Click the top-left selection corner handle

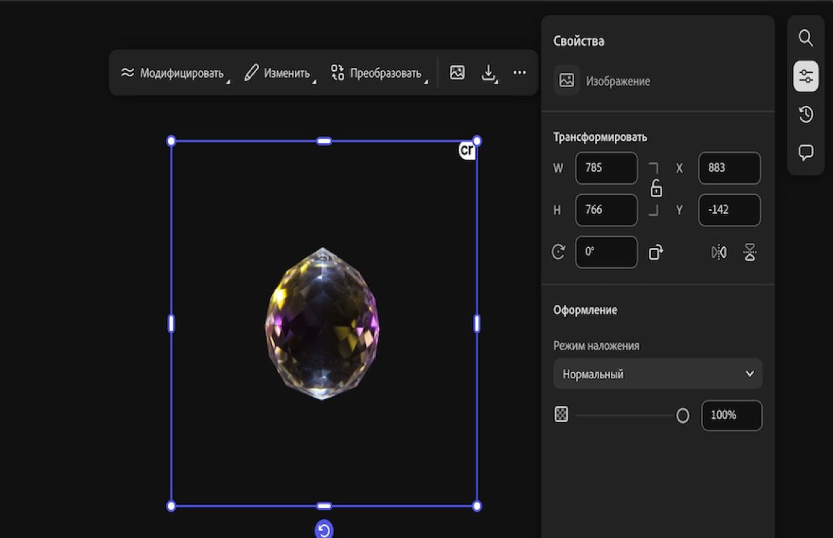click(x=171, y=141)
